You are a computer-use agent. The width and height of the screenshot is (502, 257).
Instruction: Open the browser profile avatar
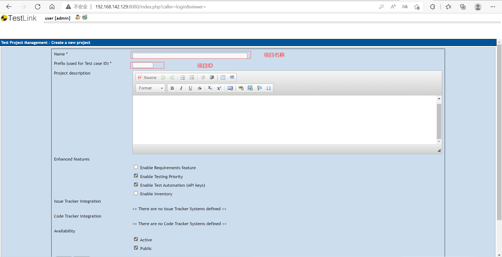click(478, 7)
